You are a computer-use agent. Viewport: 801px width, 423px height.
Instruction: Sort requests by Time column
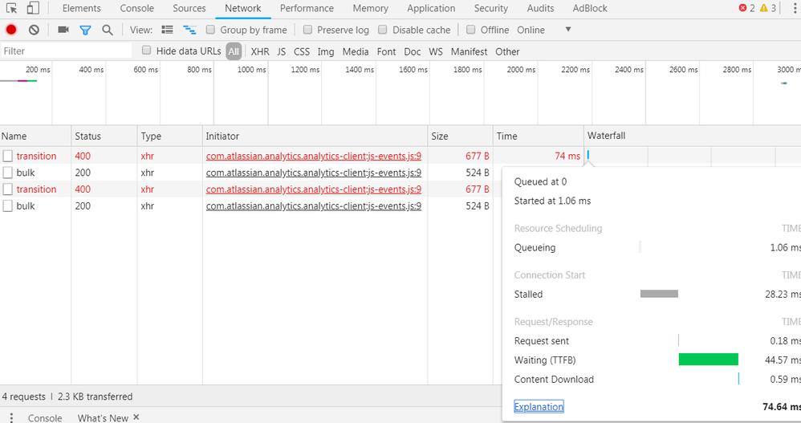coord(538,136)
